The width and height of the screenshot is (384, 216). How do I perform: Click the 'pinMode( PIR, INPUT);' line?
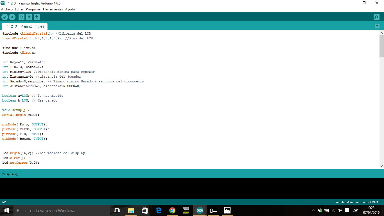tap(23, 134)
